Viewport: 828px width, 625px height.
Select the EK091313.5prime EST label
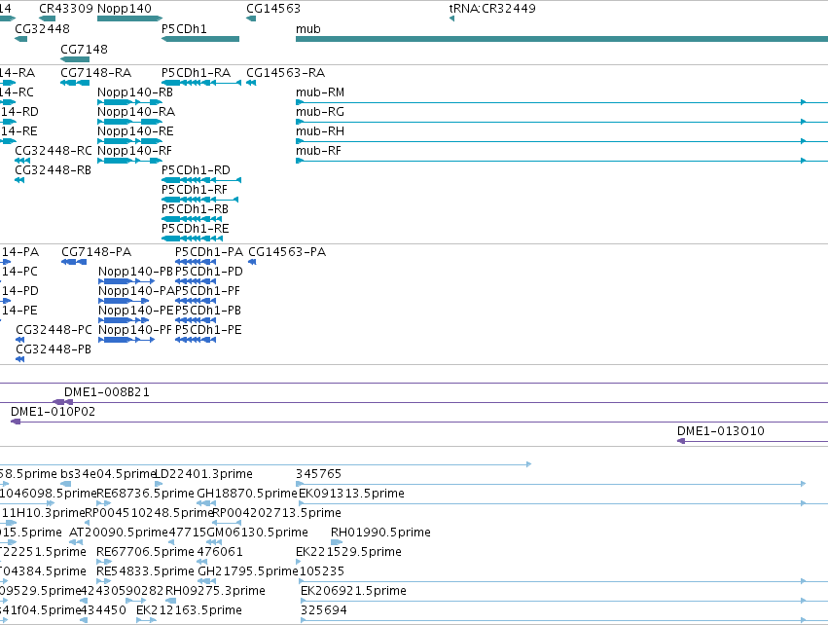point(351,494)
